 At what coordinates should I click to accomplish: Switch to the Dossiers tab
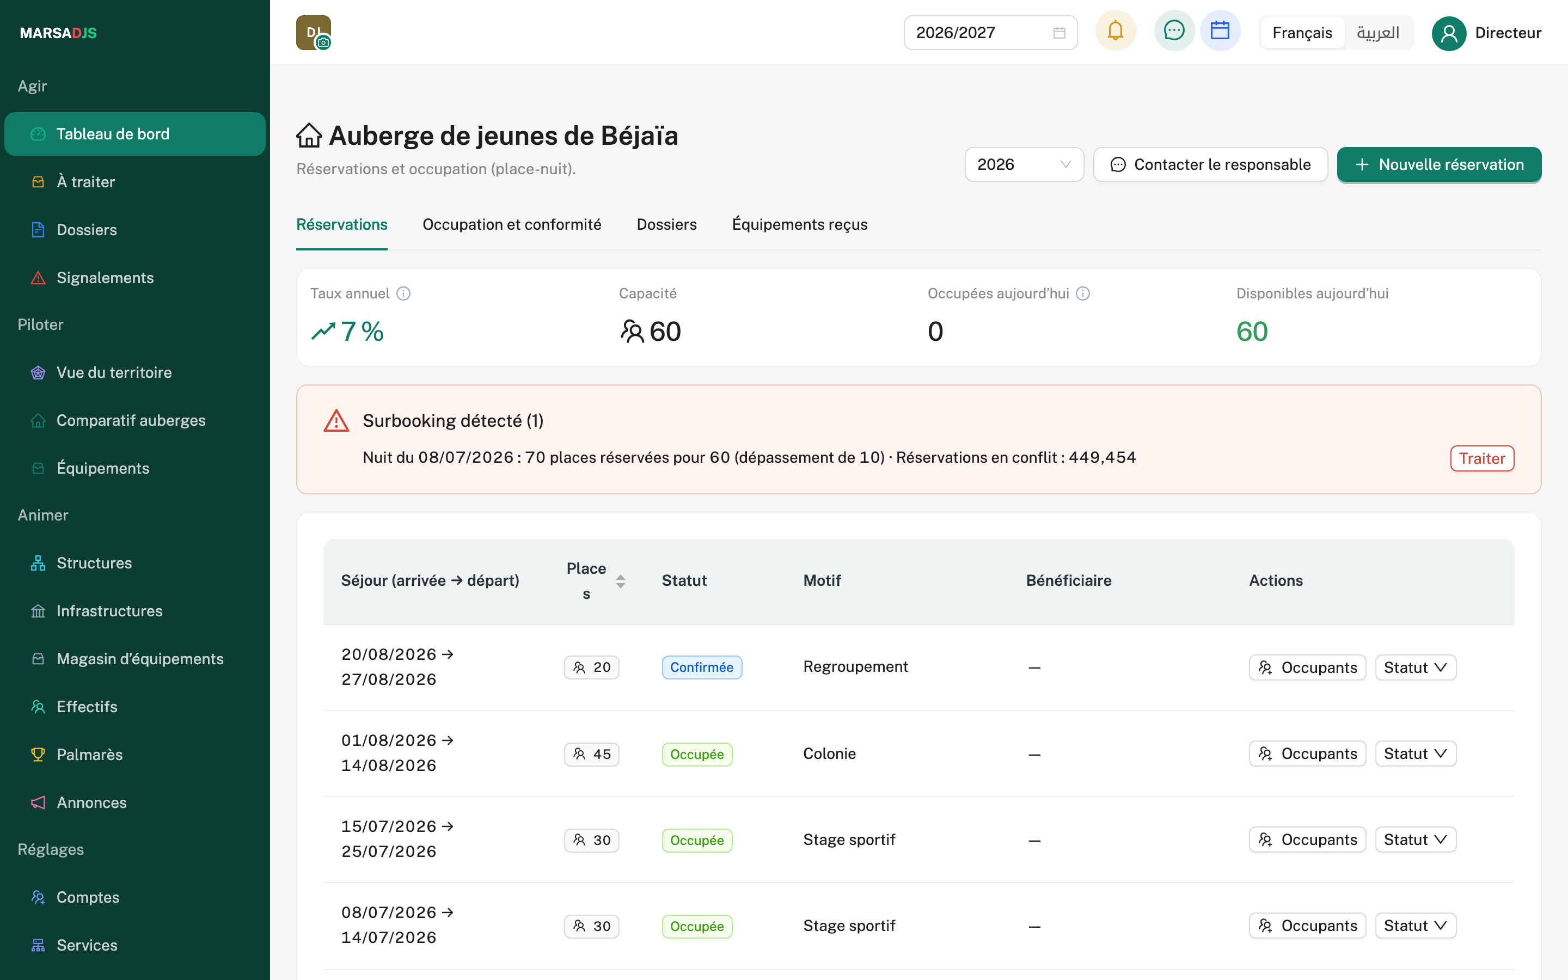coord(667,224)
